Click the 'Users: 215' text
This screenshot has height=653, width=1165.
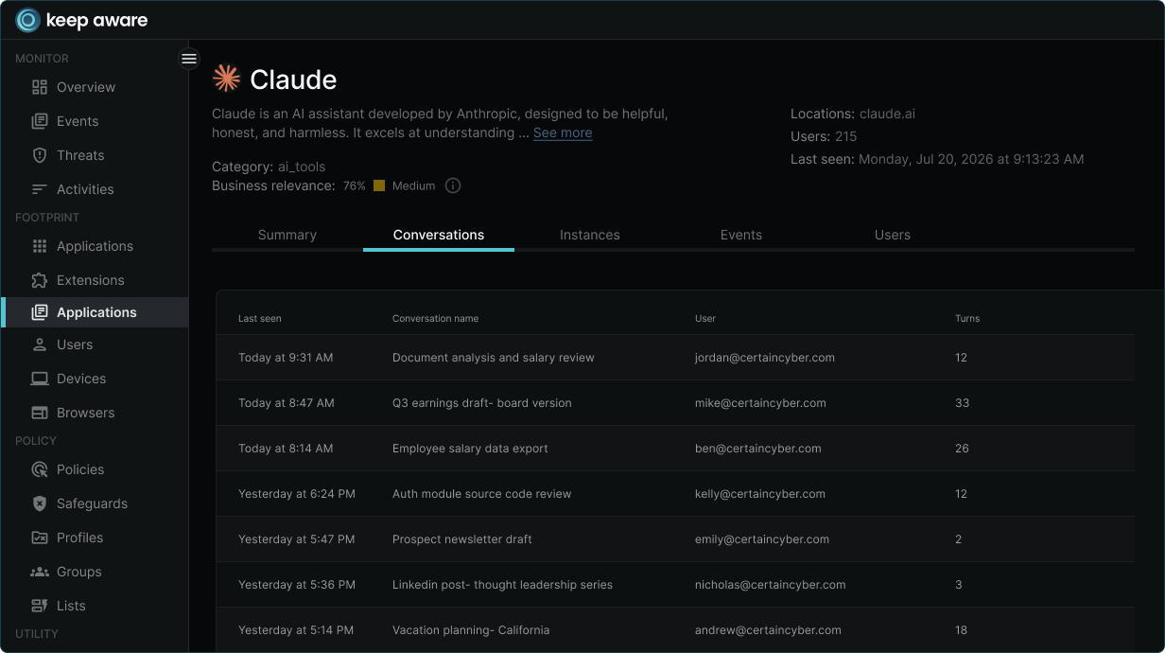(x=824, y=136)
